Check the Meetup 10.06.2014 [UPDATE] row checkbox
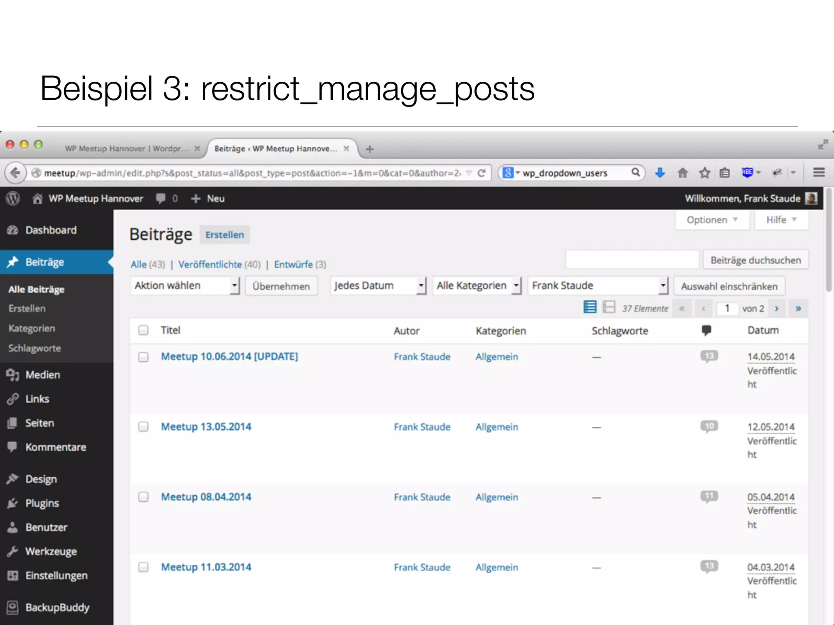Viewport: 834px width, 625px height. tap(143, 357)
